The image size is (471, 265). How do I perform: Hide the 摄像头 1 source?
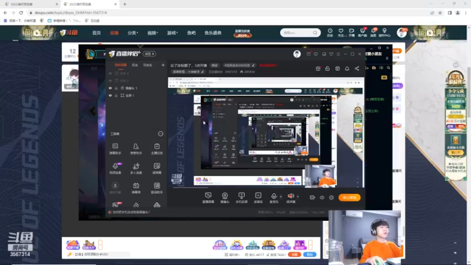click(110, 88)
